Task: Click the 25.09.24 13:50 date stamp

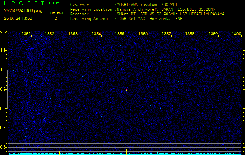Action: [x=18, y=18]
